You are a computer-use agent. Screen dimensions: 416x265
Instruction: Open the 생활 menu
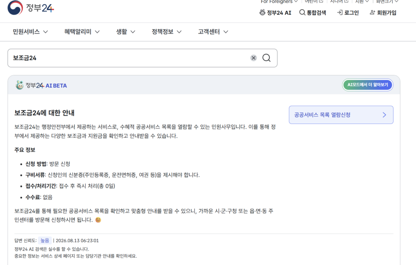126,32
